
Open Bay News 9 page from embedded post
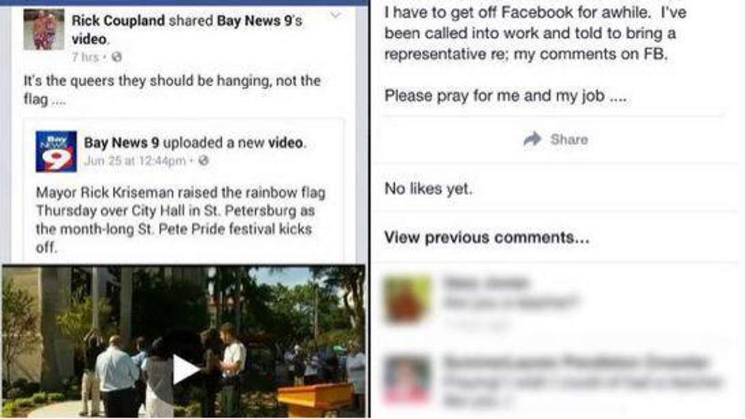[x=122, y=143]
